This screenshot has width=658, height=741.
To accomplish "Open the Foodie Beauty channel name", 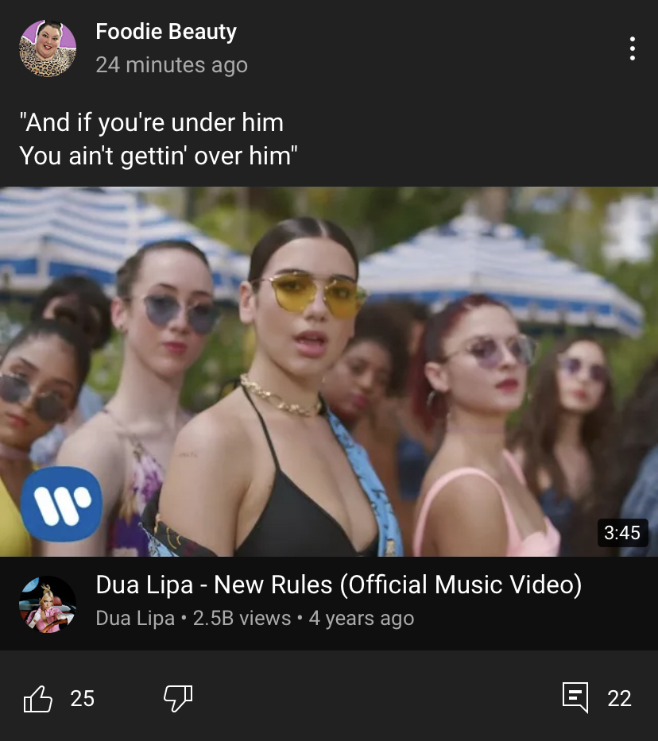I will point(166,32).
